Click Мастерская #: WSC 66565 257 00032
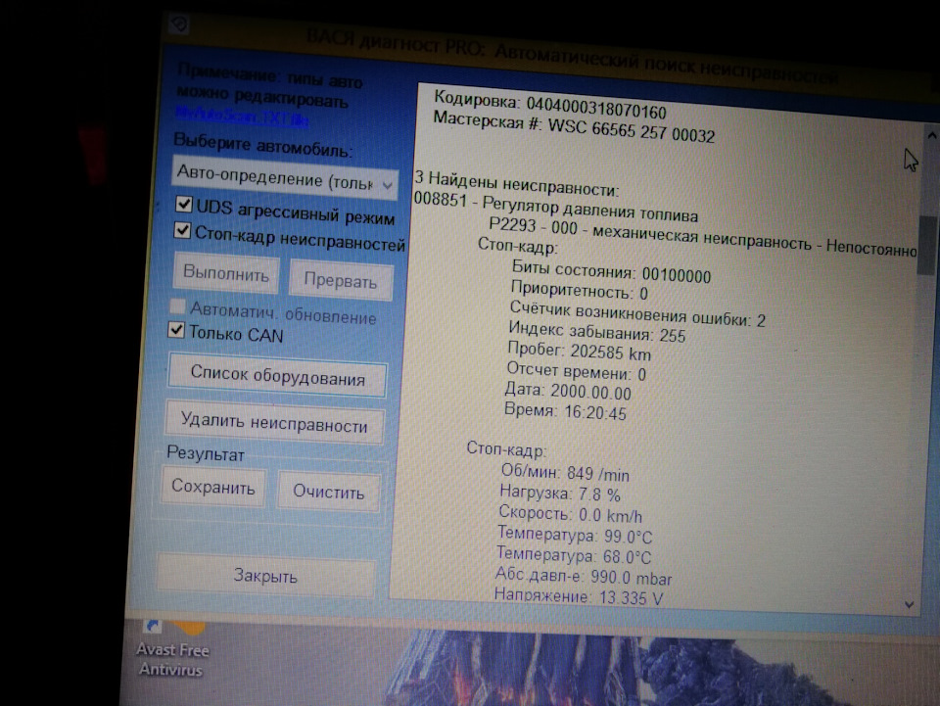The height and width of the screenshot is (706, 940). tap(574, 127)
